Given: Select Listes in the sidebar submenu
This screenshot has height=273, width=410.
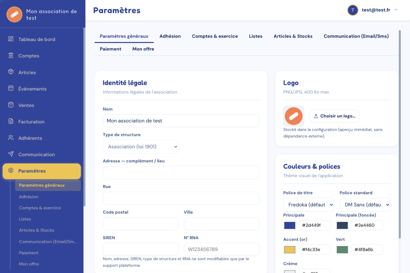Looking at the screenshot, I should 48,219.
